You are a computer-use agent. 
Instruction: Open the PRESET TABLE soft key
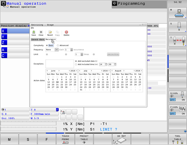point(84,139)
